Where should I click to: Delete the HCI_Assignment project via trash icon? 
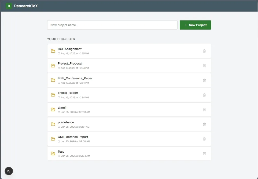point(204,51)
